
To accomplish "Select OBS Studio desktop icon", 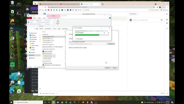I will (x=12, y=57).
